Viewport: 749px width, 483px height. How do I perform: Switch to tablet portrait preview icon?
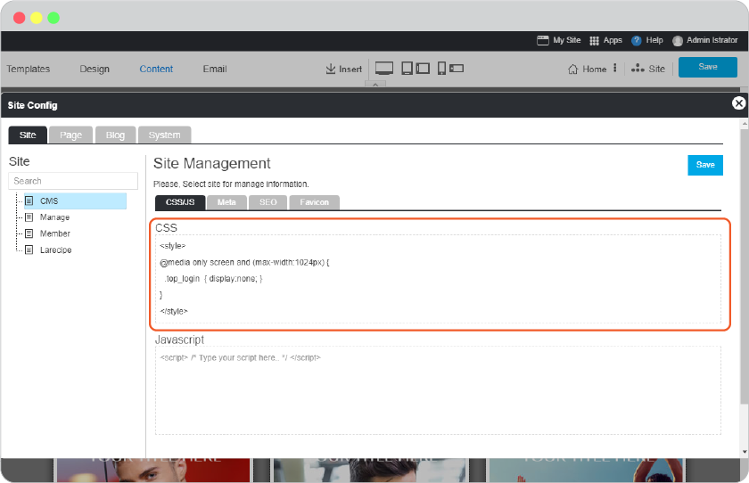(x=407, y=69)
